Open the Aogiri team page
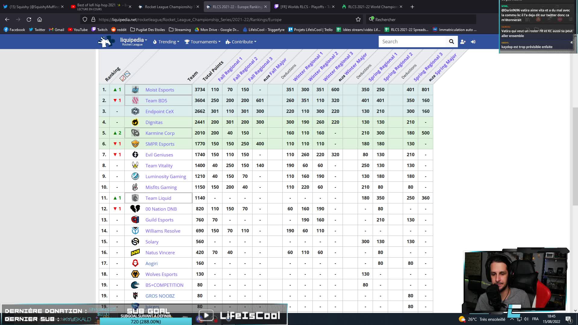 pos(151,263)
